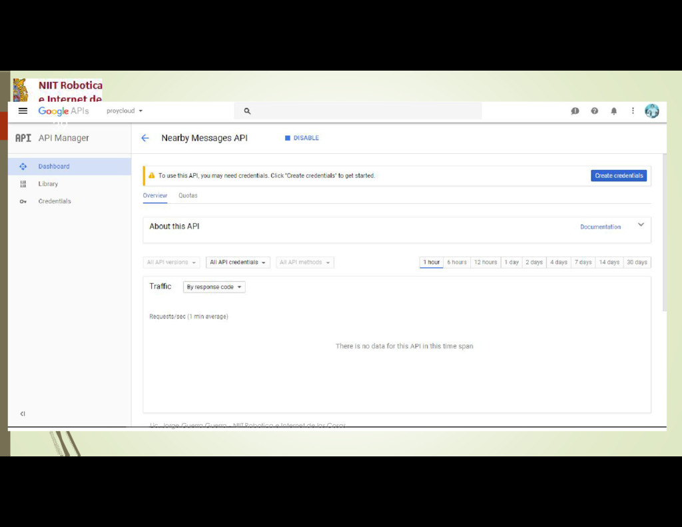
Task: Click the search magnifier icon
Action: point(247,111)
